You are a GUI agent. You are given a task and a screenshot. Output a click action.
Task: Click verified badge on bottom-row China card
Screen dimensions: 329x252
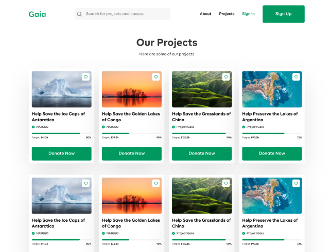[x=174, y=234]
